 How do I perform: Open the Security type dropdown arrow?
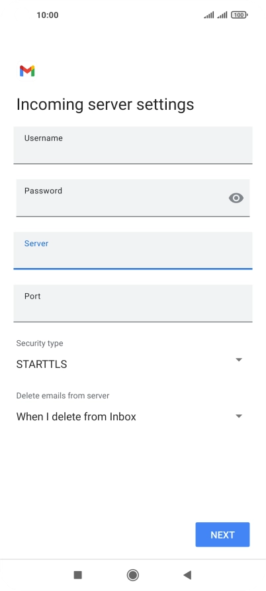(238, 360)
